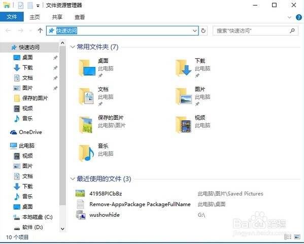304x244 pixels.
Task: Switch to the 主页 ribbon tab
Action: (x=35, y=17)
